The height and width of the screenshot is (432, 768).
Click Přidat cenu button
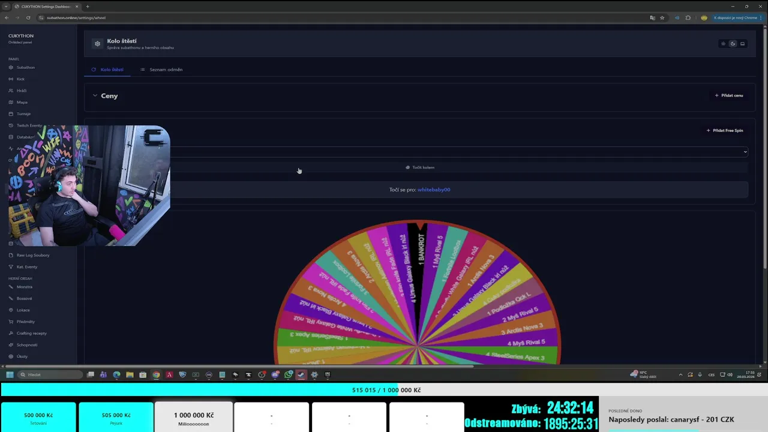(x=729, y=95)
